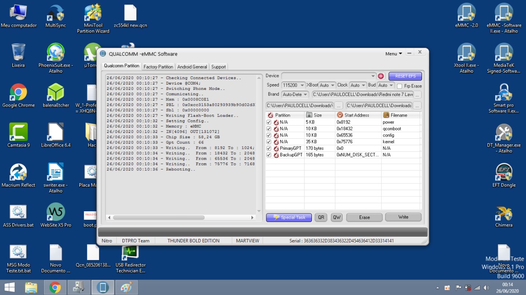
Task: Open Camtasia 9 desktop icon
Action: point(18,135)
